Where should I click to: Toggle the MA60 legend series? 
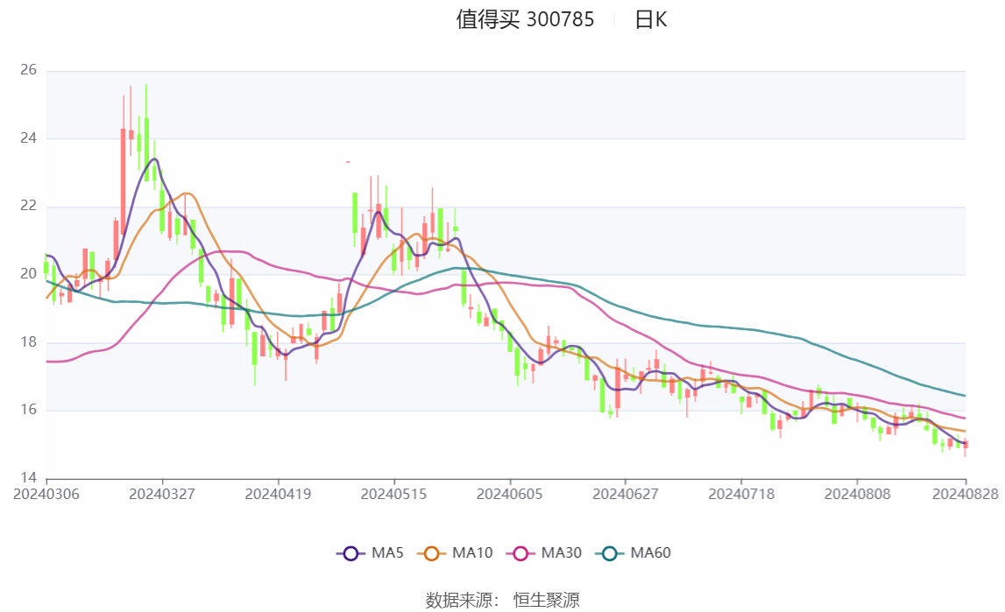point(633,553)
